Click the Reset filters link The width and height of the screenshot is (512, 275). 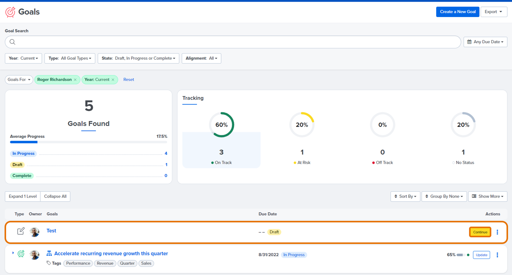(129, 79)
